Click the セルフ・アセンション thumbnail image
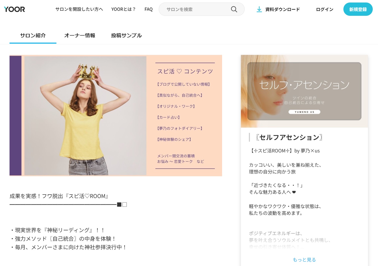378x266 pixels. pyautogui.click(x=304, y=91)
